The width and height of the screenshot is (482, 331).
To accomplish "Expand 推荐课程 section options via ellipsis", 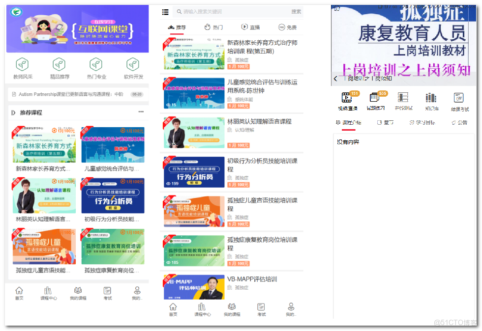I will click(141, 112).
